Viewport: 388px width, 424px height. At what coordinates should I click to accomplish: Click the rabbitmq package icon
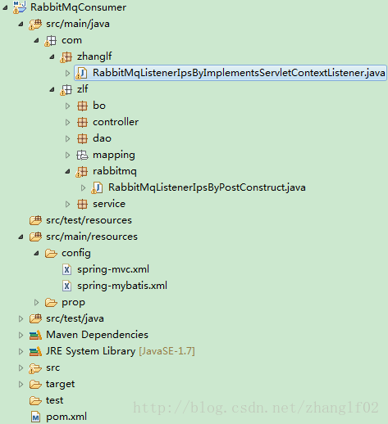pos(82,172)
